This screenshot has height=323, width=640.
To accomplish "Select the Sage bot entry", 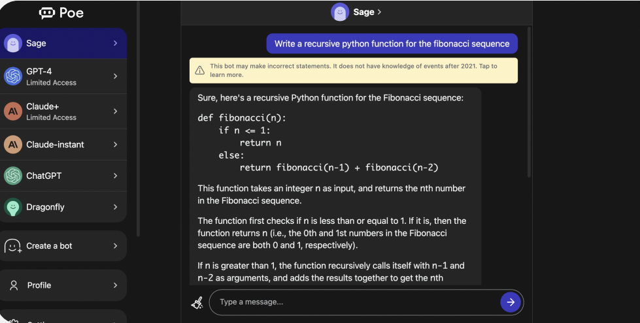I will point(63,43).
